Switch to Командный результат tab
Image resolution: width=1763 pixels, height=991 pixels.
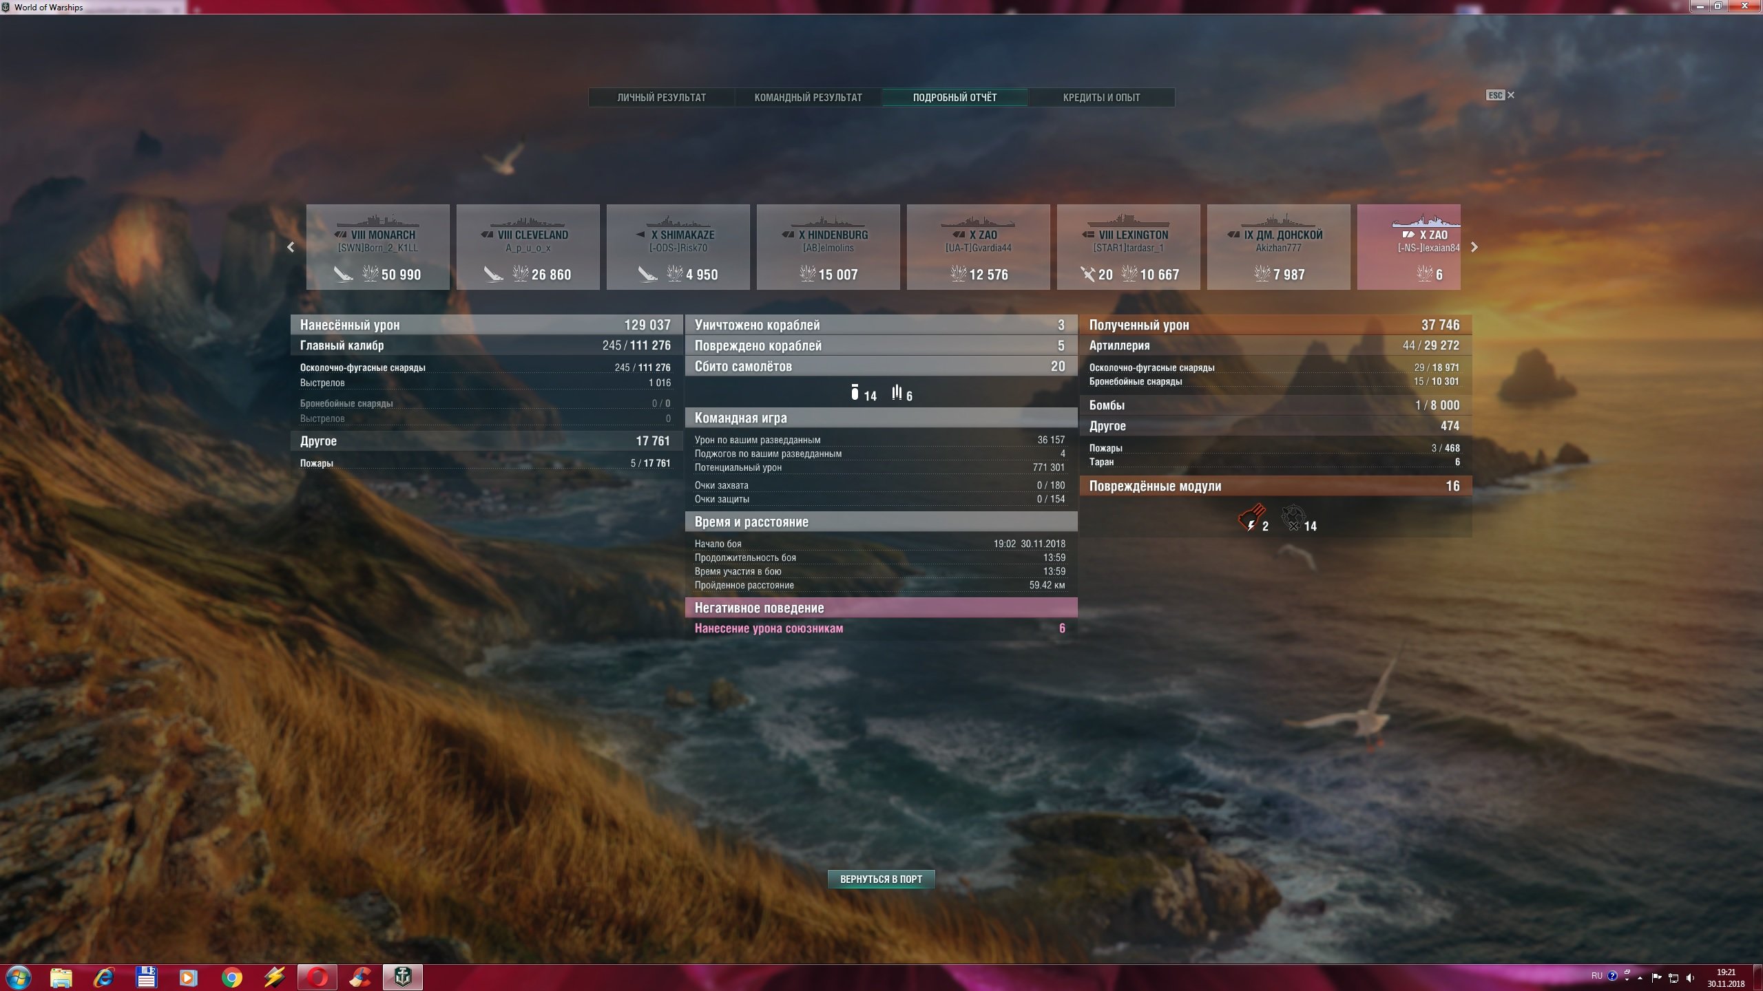(x=808, y=97)
